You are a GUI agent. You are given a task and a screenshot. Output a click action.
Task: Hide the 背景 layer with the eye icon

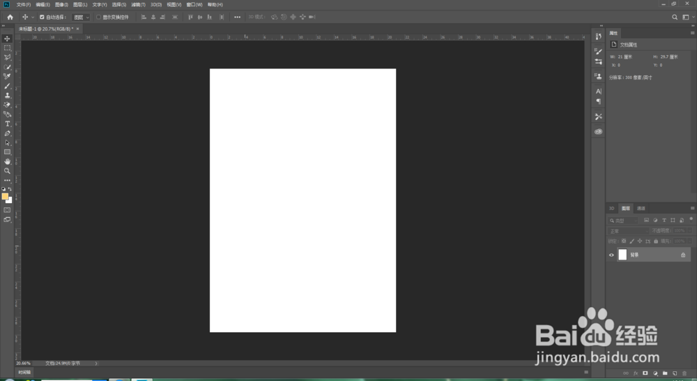[x=611, y=255]
